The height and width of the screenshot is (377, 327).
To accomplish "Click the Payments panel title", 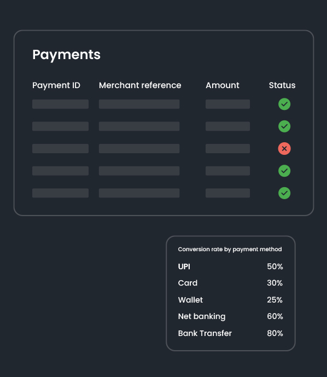I will pyautogui.click(x=66, y=55).
